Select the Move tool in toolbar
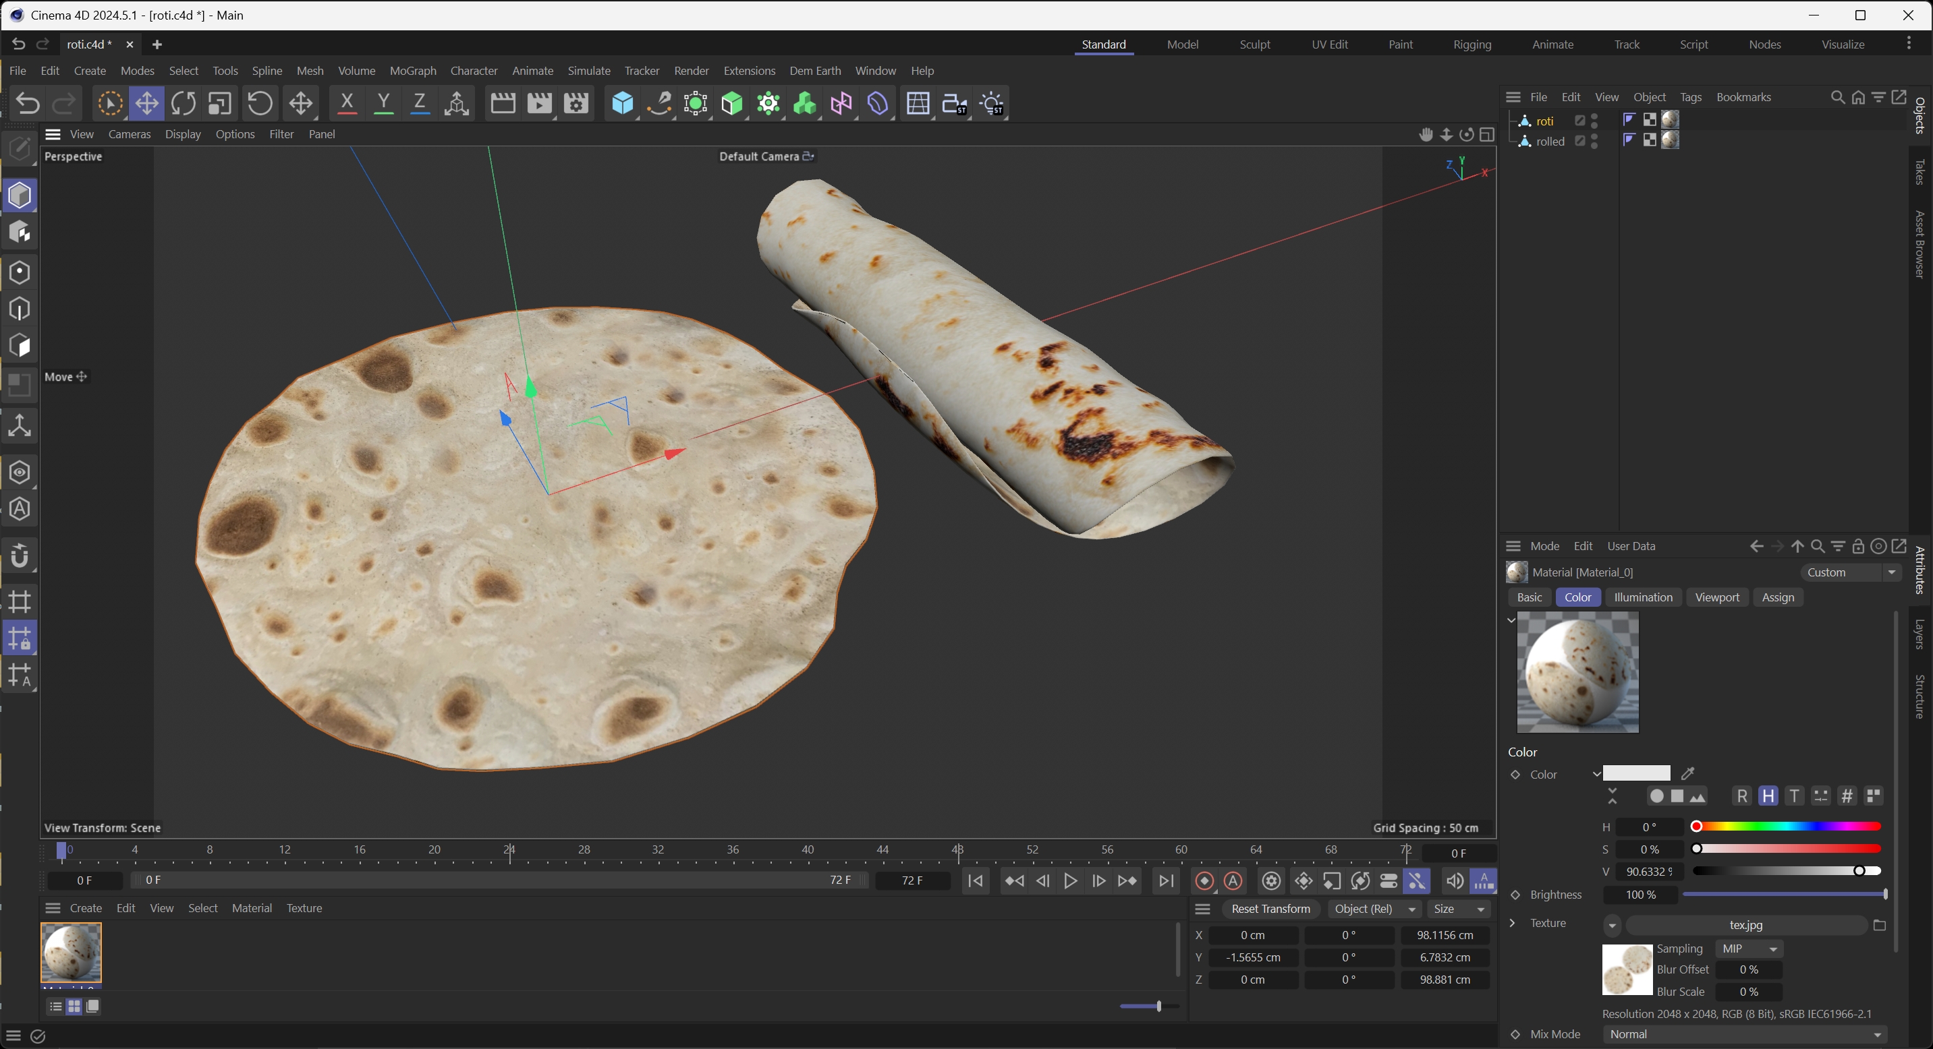 tap(146, 103)
